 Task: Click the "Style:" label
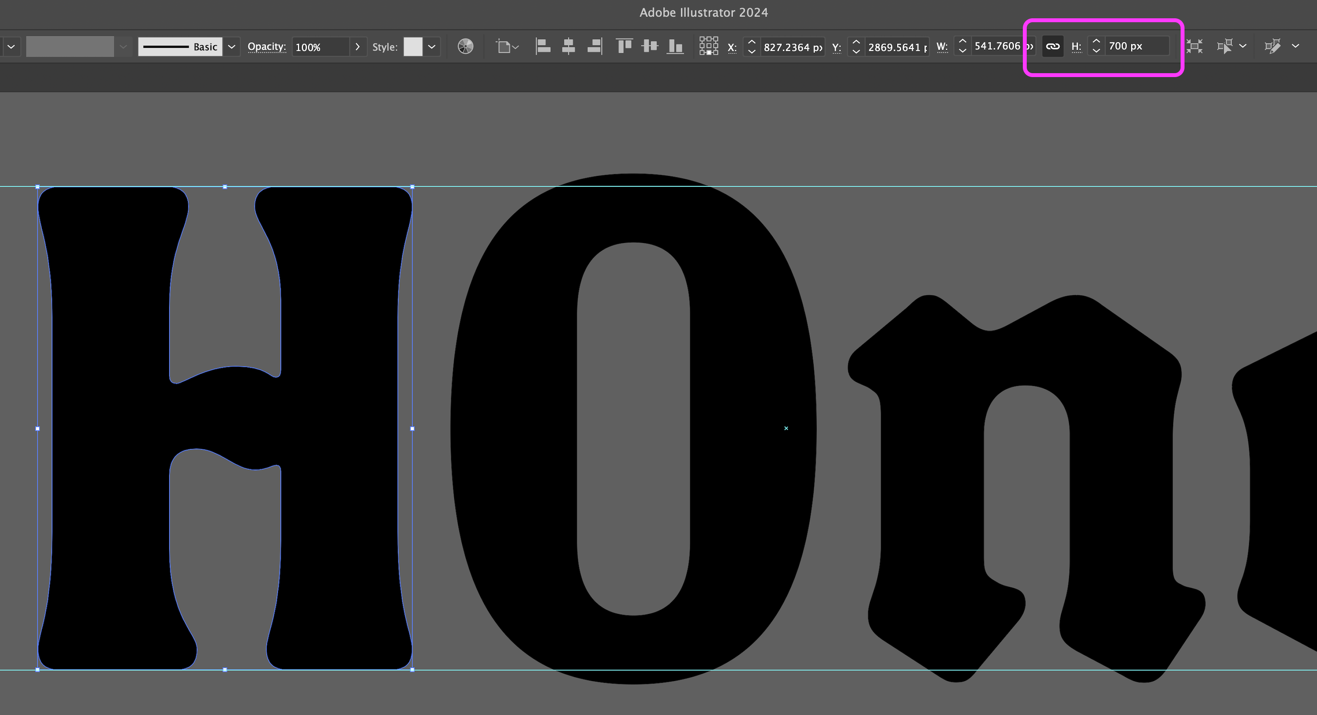pyautogui.click(x=385, y=47)
